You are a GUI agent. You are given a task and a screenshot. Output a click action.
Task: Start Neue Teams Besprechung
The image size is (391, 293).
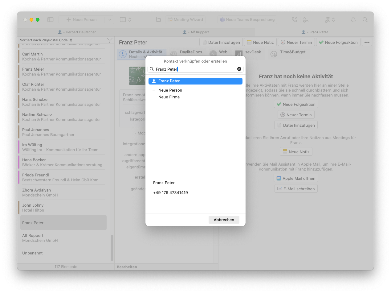(x=247, y=20)
